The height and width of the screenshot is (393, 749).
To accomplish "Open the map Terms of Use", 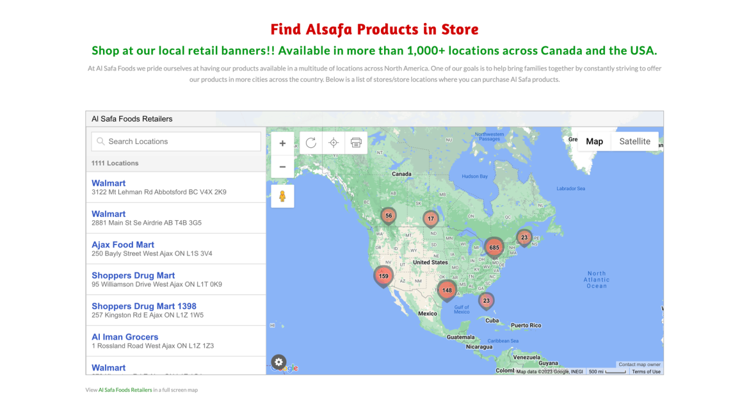I will [646, 372].
